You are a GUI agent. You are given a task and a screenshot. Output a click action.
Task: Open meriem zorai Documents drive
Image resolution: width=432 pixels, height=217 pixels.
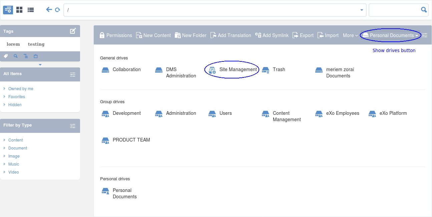[335, 73]
